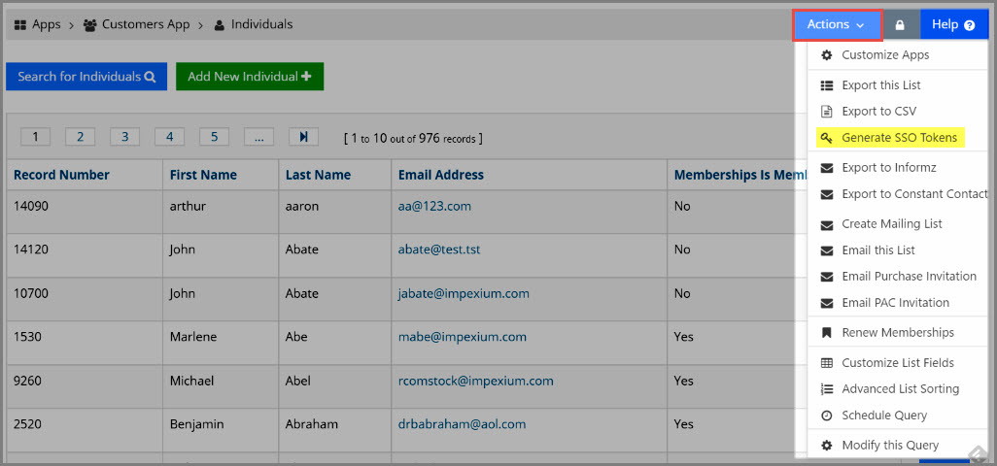Go to page 3 of records

click(x=124, y=137)
